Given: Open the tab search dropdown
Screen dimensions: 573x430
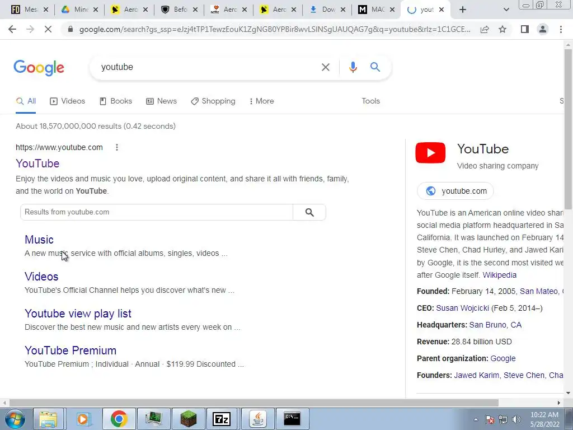Looking at the screenshot, I should pos(506,10).
